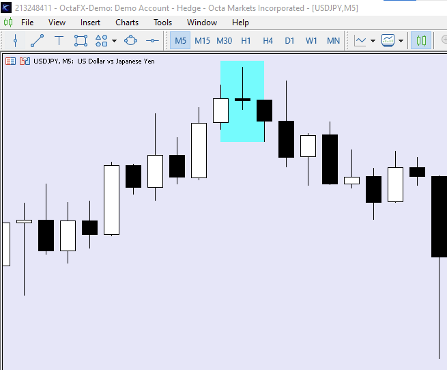The height and width of the screenshot is (370, 447).
Task: Open the chart's Depth of Market icon
Action: [10, 61]
